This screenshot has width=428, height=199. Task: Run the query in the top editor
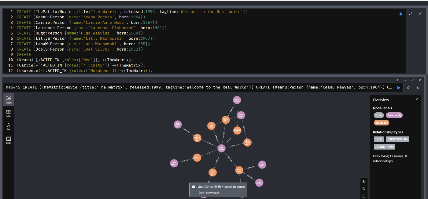click(401, 14)
